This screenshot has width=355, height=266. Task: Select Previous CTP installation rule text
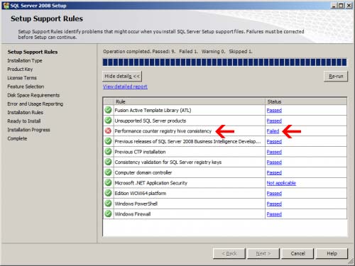[x=140, y=152]
